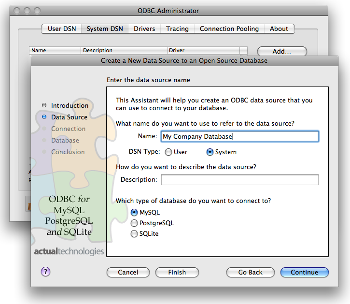Switch to the User DSN tab

pyautogui.click(x=62, y=29)
